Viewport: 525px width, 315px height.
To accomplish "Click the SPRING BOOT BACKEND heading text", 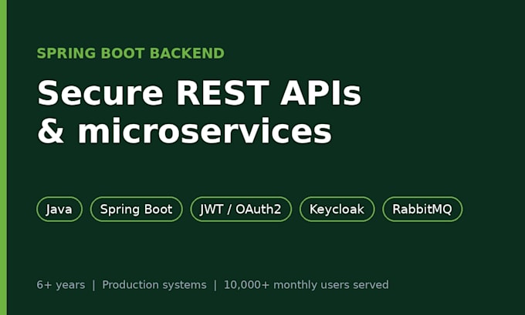I will click(x=130, y=53).
